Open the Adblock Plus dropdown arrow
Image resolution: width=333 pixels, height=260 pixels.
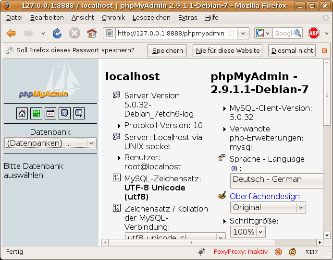coord(327,33)
